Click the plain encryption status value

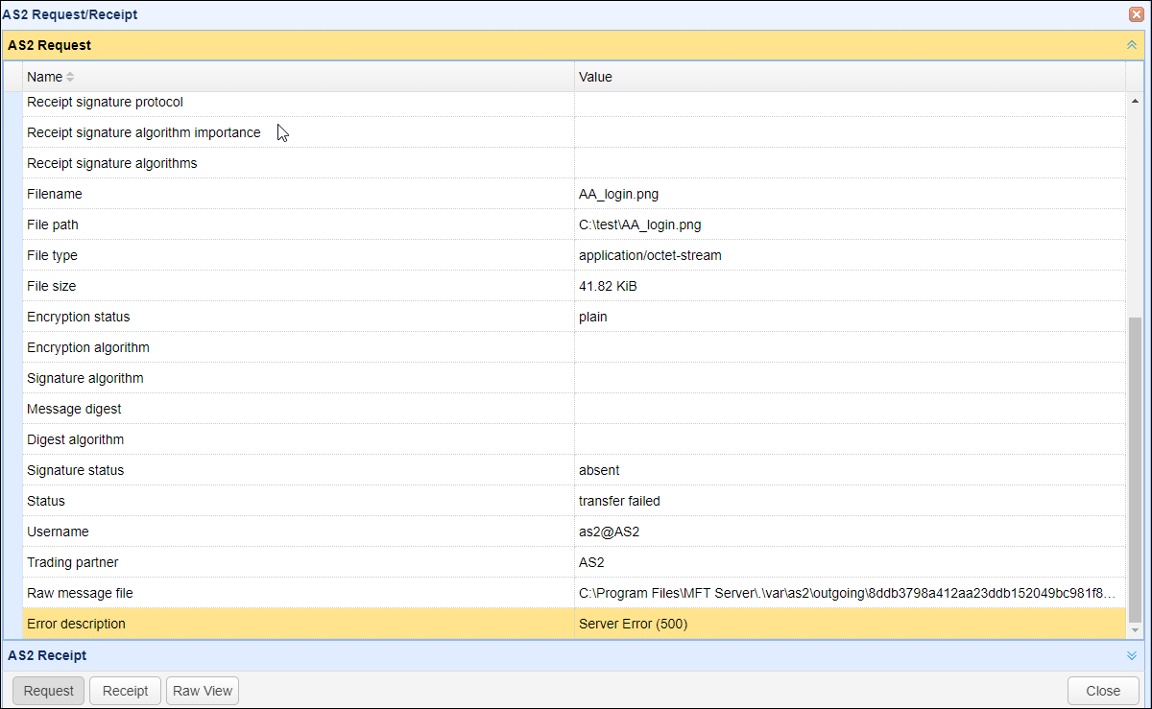[x=593, y=317]
